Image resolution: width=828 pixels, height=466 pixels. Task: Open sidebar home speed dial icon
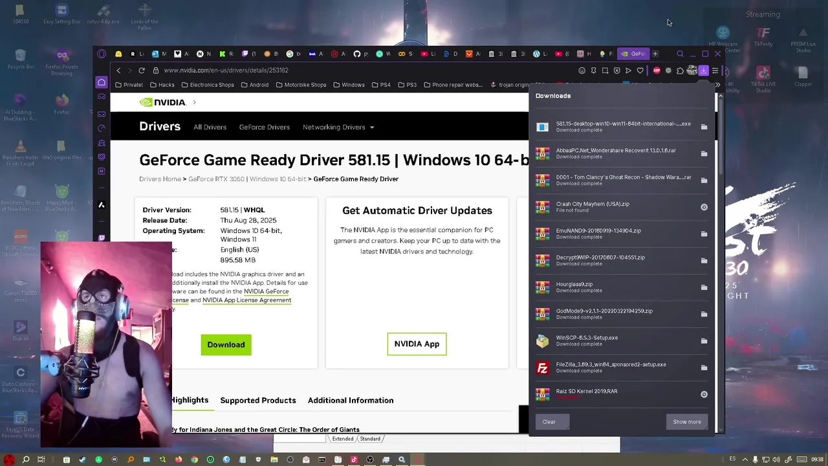pos(102,82)
